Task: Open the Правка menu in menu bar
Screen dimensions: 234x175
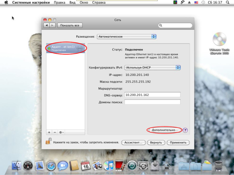Action: click(60, 2)
